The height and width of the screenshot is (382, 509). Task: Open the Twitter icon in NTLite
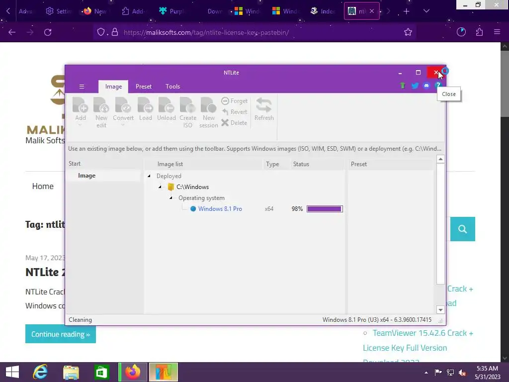click(x=415, y=86)
